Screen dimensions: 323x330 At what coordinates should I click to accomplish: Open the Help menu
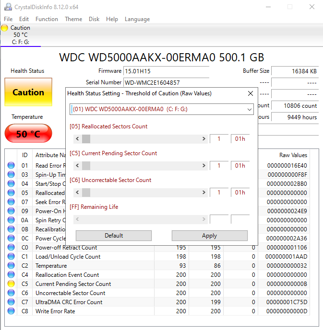[x=112, y=19]
